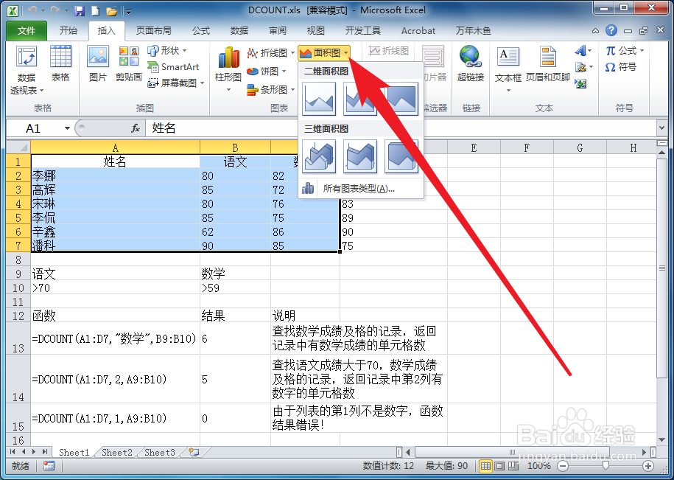Image resolution: width=674 pixels, height=480 pixels.
Task: Switch to the 开始 ribbon tab
Action: tap(68, 30)
